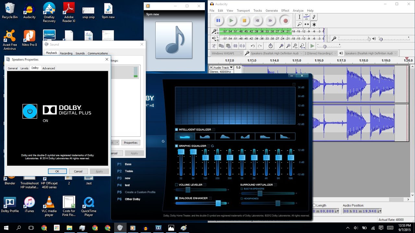This screenshot has height=233, width=415.
Task: Click the Fit Selection zoom icon
Action: tap(295, 46)
